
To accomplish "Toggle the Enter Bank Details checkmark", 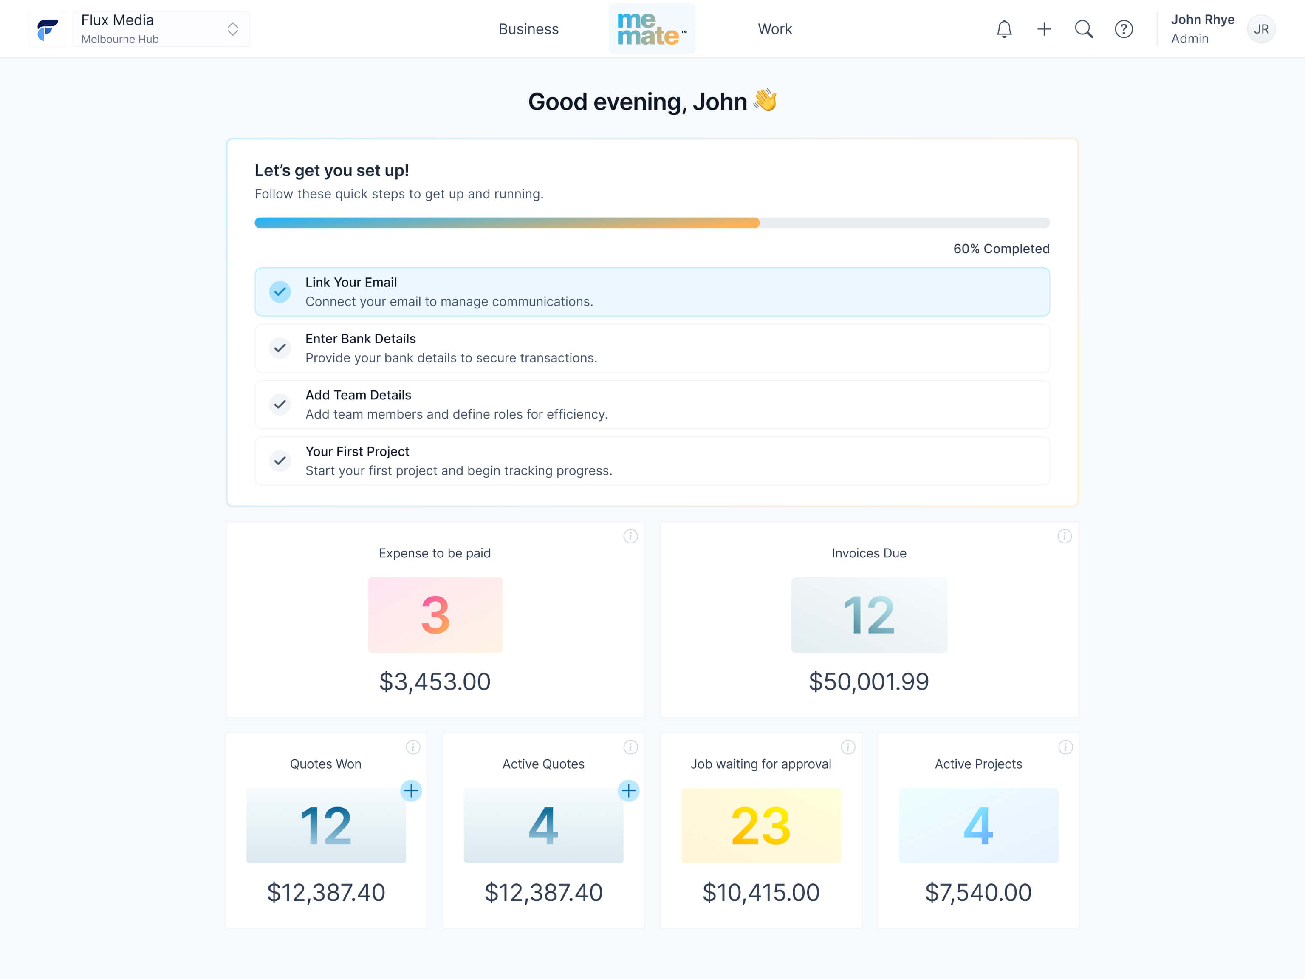I will (280, 348).
